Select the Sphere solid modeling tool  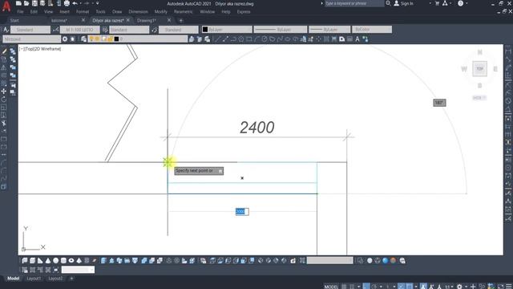point(55,260)
